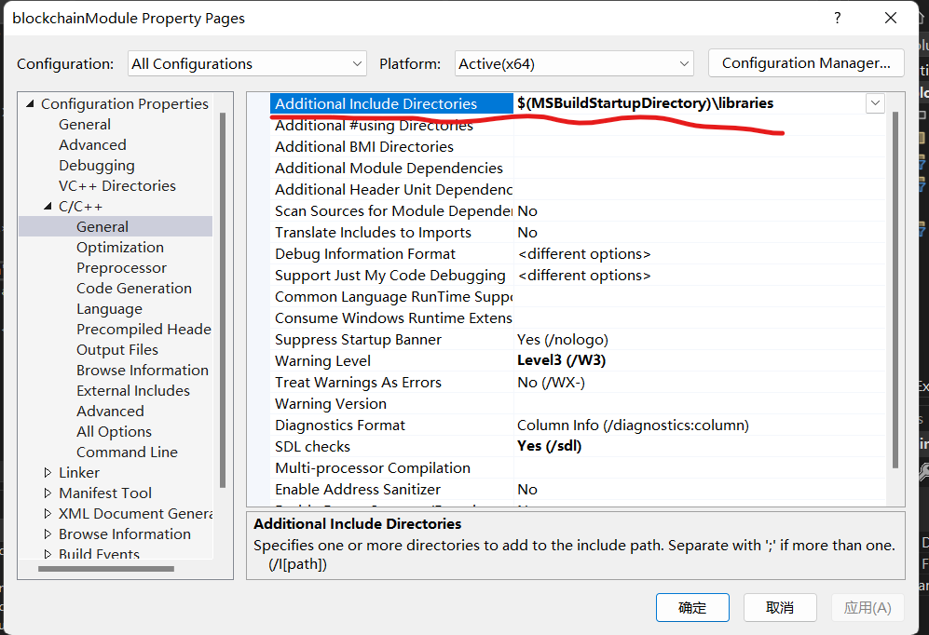The height and width of the screenshot is (635, 929).
Task: Select top-level General under Configuration Properties
Action: [85, 124]
